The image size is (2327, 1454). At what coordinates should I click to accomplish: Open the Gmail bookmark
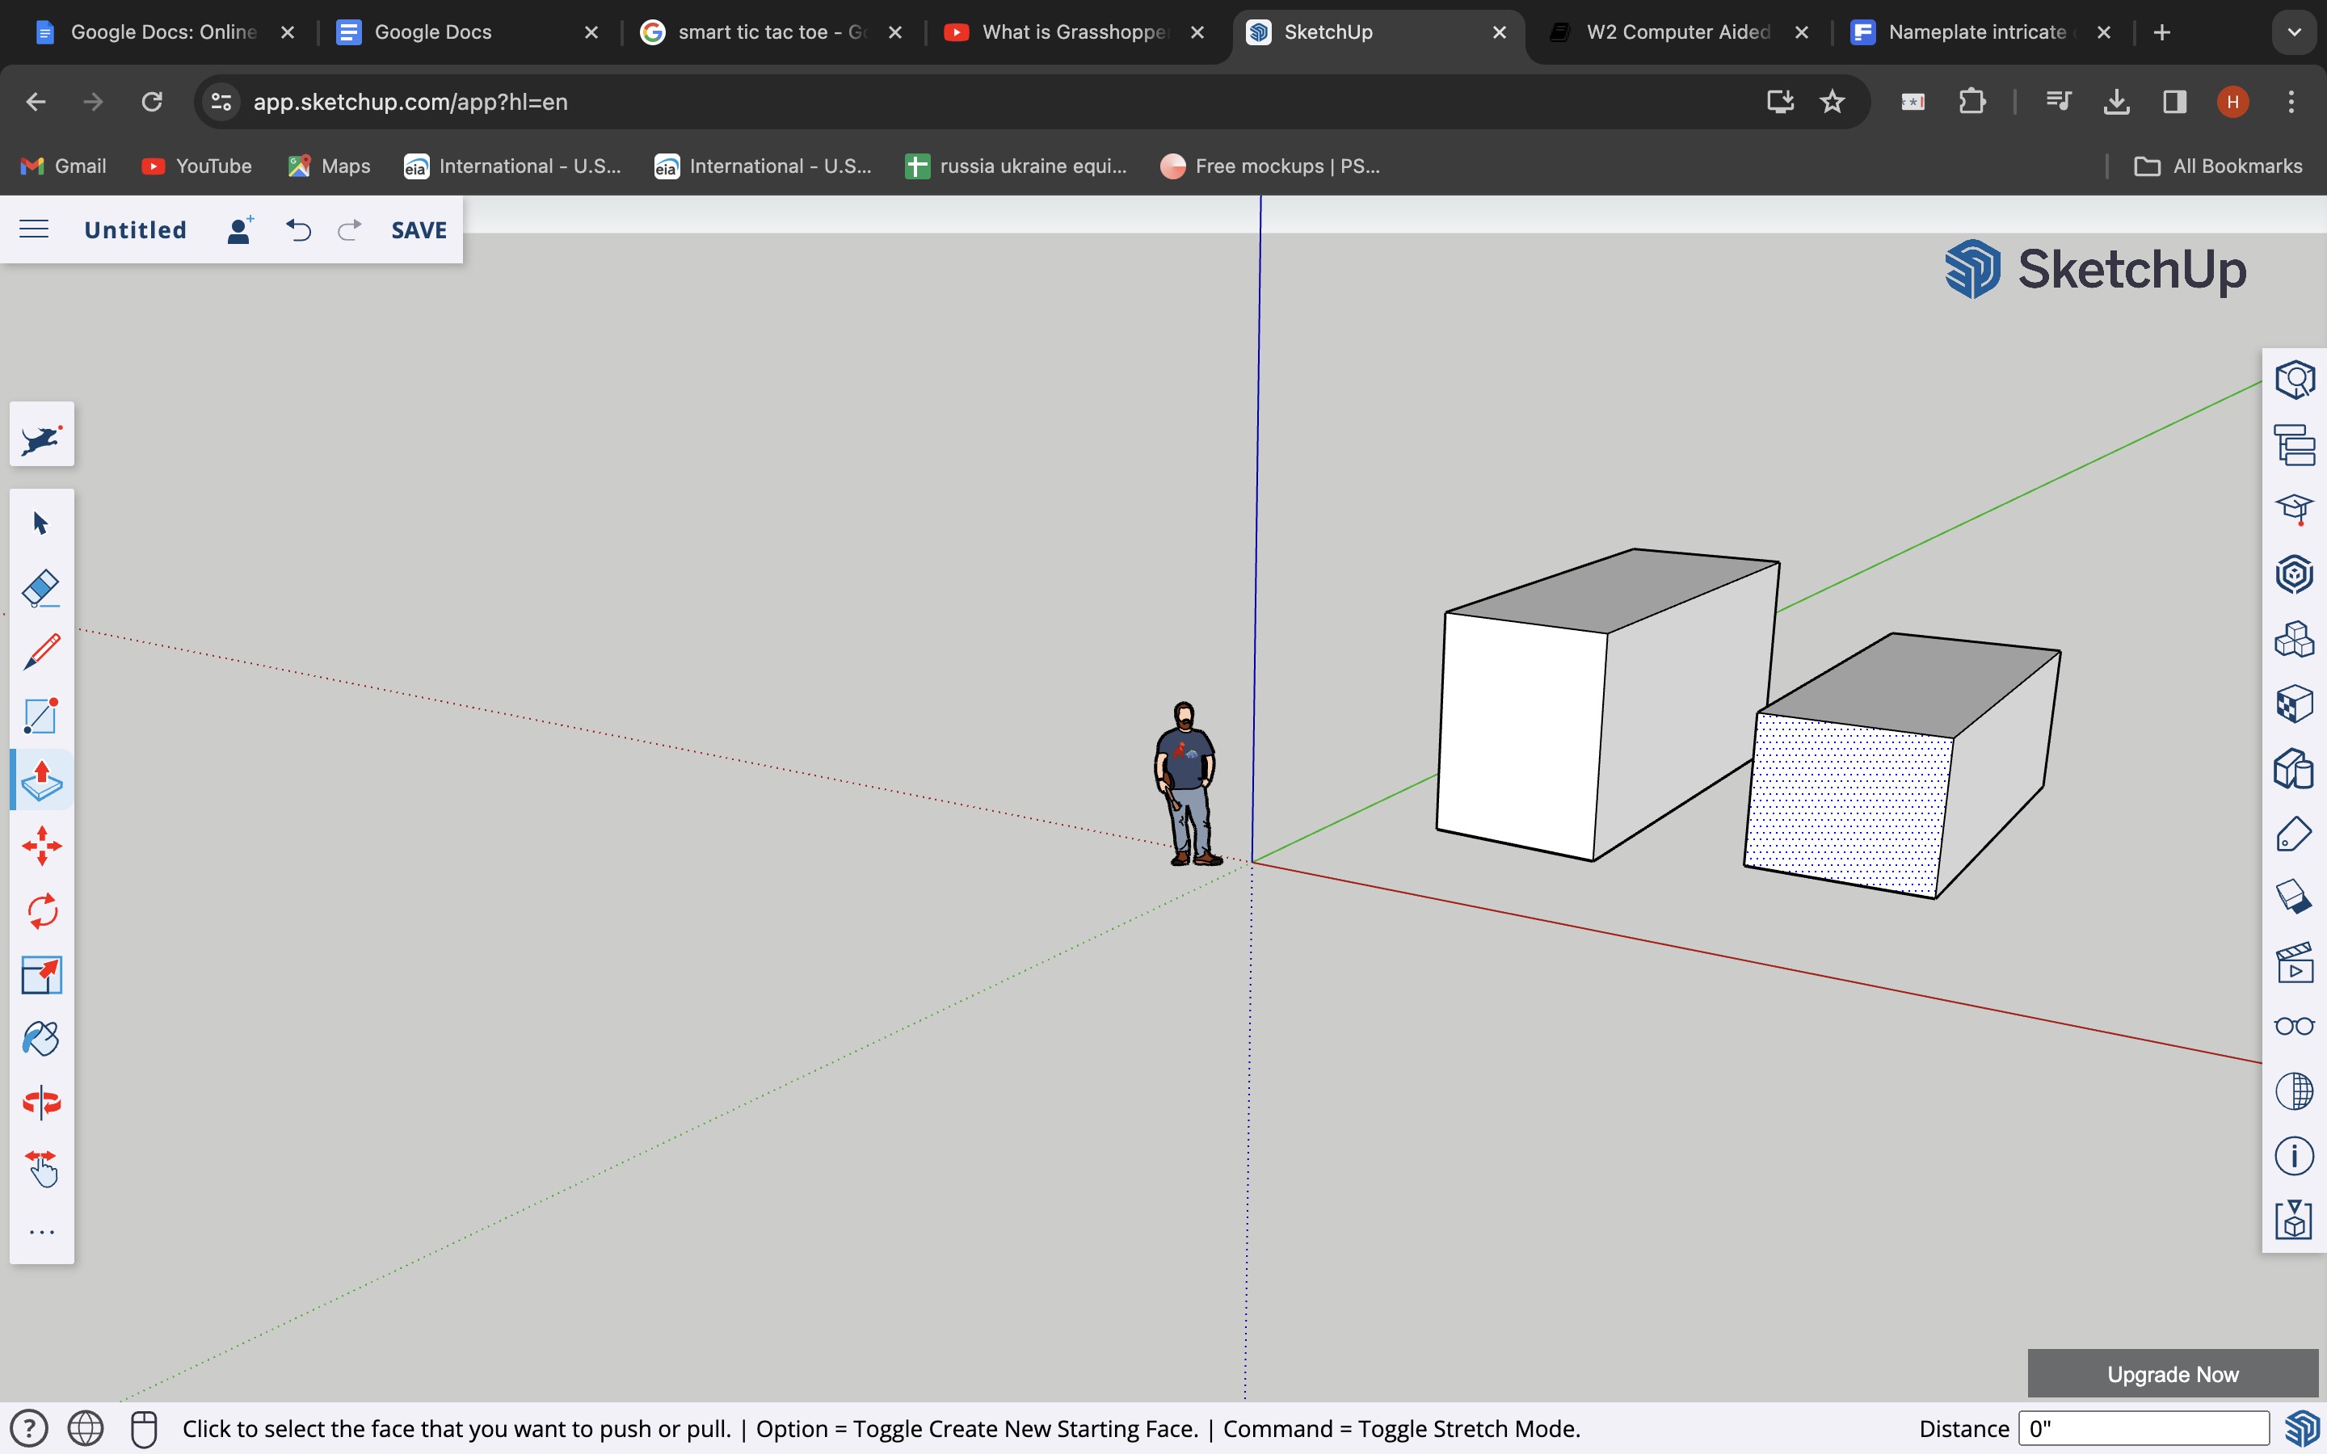point(64,166)
